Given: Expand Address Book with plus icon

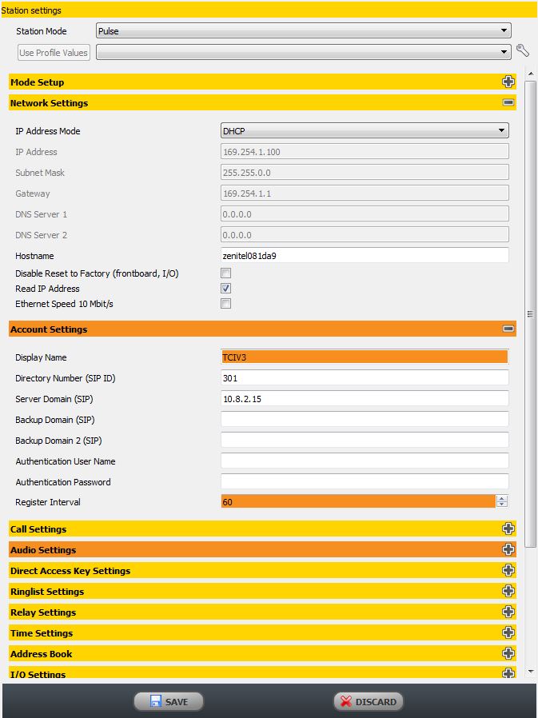Looking at the screenshot, I should coord(508,654).
